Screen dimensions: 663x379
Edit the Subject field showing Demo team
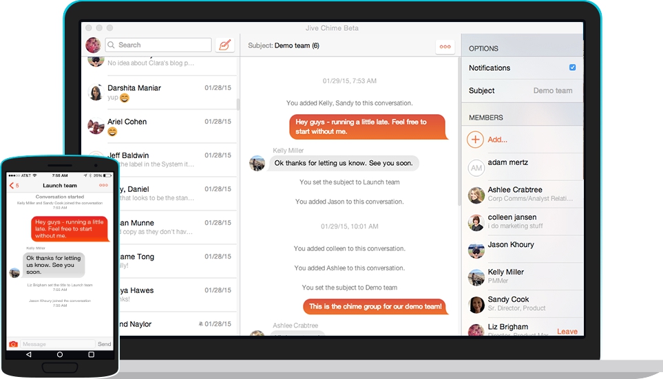pos(552,91)
